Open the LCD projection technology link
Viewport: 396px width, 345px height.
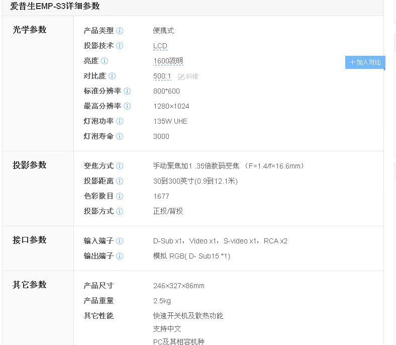[160, 46]
